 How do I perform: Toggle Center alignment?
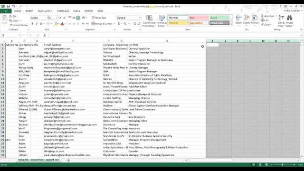click(x=74, y=24)
